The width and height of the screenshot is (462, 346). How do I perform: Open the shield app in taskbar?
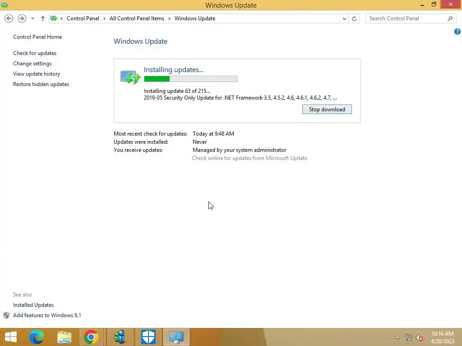(x=148, y=337)
